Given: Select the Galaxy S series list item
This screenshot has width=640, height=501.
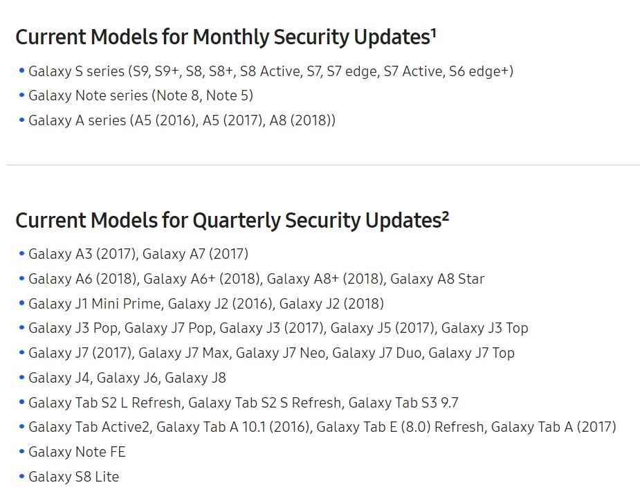Looking at the screenshot, I should [x=271, y=71].
